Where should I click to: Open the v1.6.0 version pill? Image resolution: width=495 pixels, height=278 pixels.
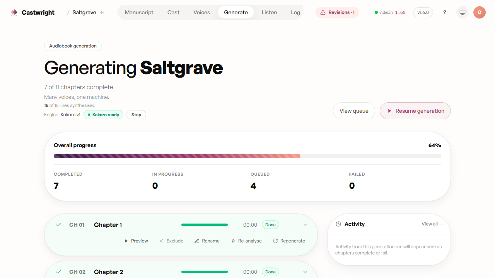click(x=423, y=12)
